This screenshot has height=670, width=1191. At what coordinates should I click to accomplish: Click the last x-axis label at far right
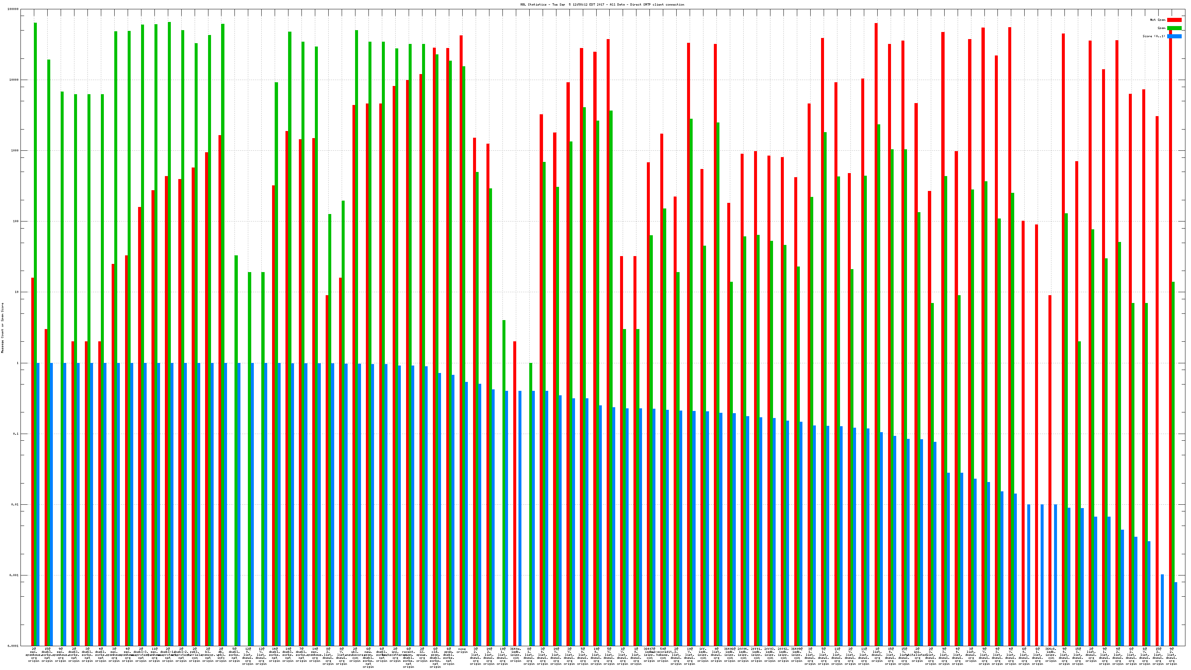tap(1171, 655)
